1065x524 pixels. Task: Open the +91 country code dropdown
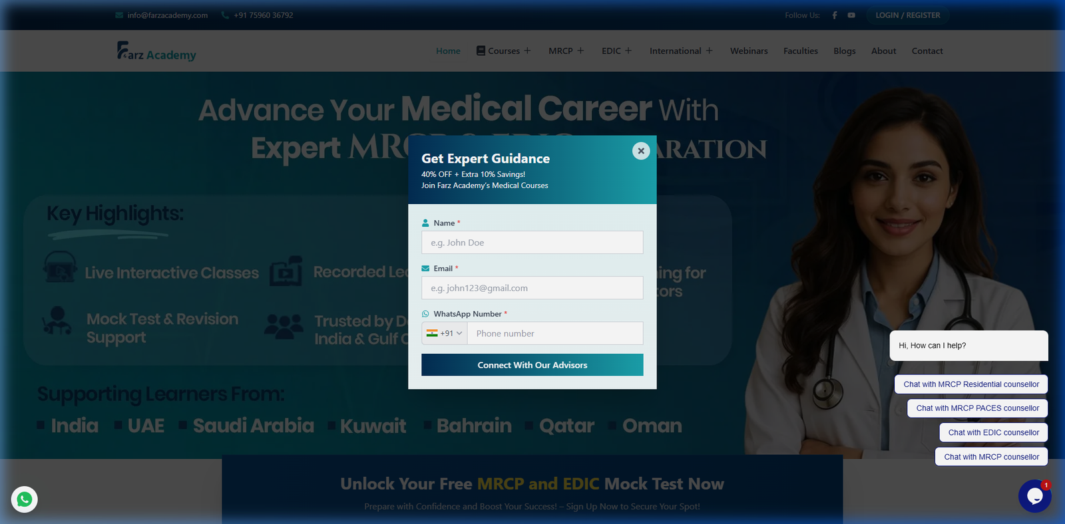[445, 334]
